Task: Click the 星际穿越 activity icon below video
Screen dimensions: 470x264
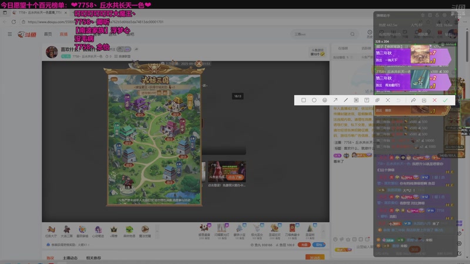Action: coord(82,231)
